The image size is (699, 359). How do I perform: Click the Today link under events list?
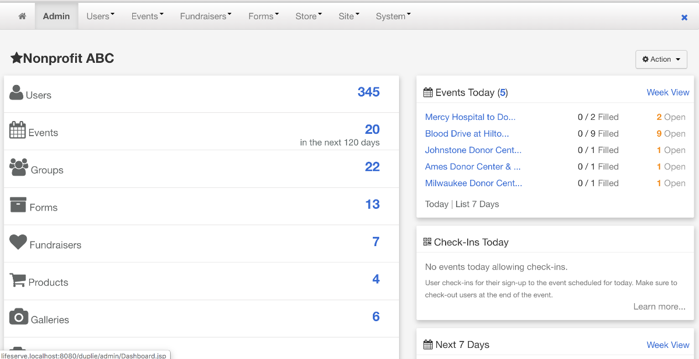pyautogui.click(x=437, y=204)
